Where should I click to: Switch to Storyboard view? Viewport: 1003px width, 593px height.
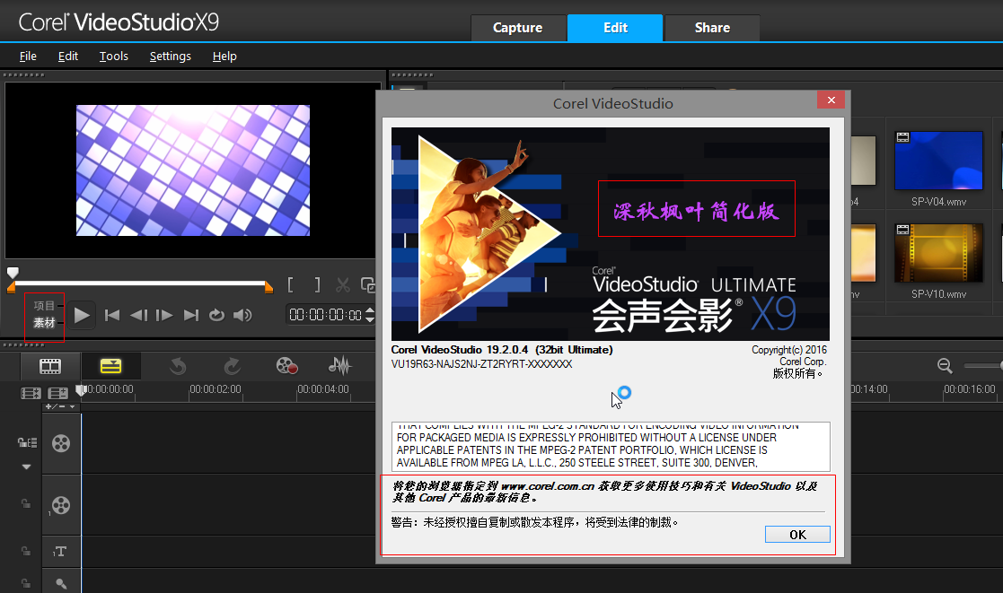click(x=50, y=366)
